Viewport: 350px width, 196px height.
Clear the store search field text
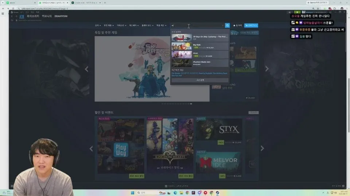coord(222,25)
